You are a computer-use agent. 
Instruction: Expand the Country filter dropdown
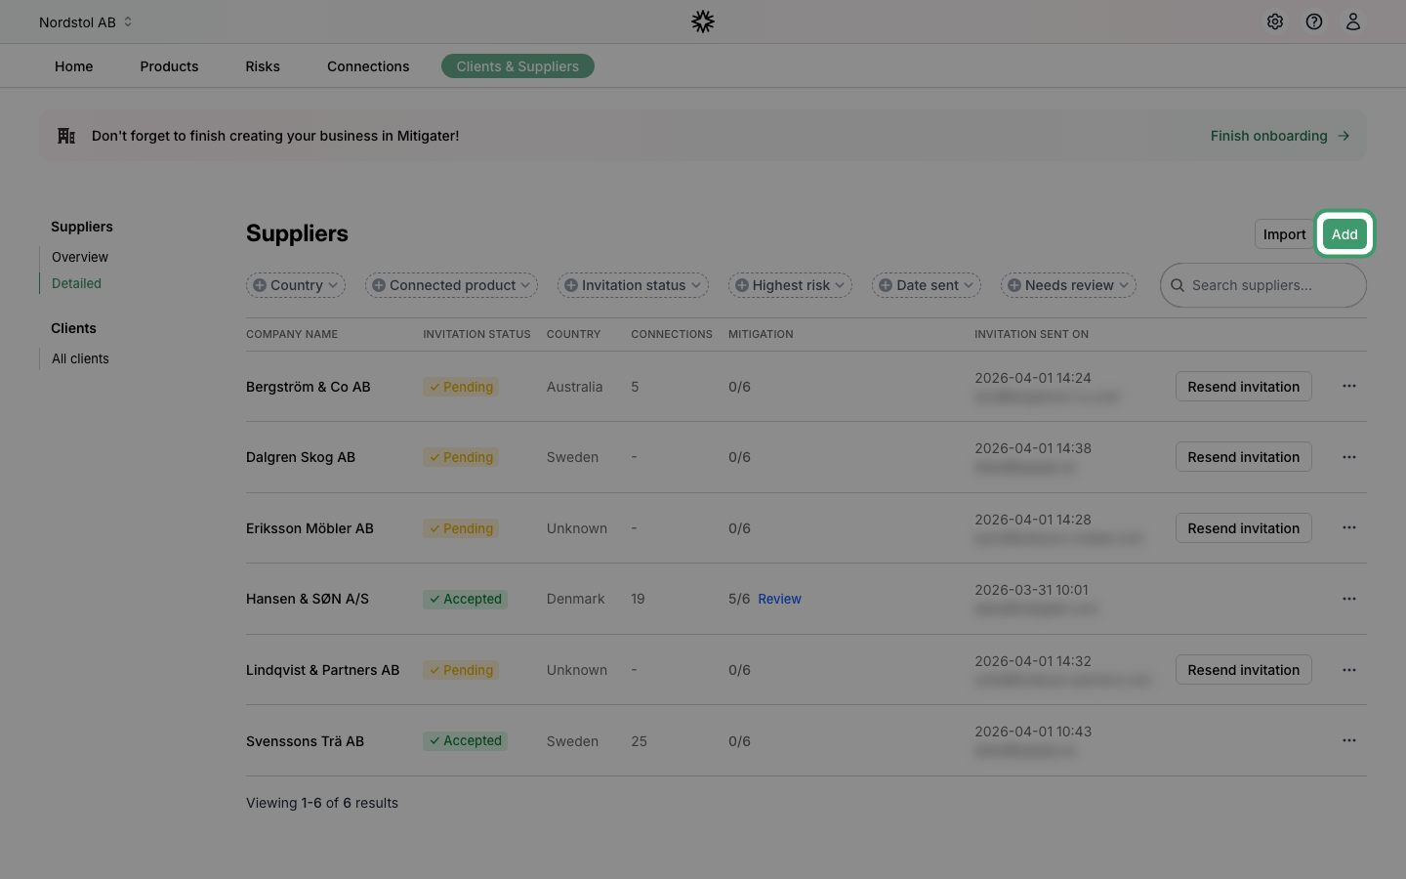(296, 285)
